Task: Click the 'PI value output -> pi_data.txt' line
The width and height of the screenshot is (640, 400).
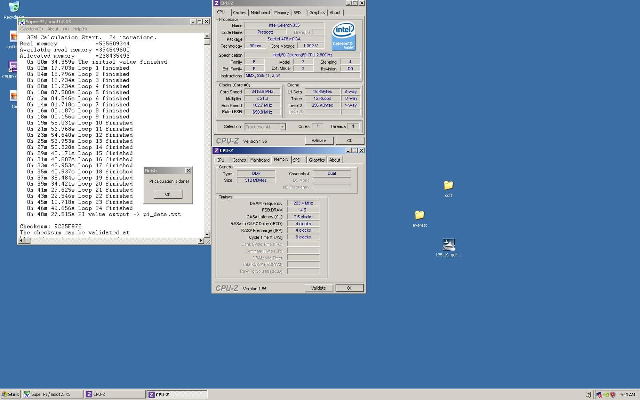Action: [104, 214]
